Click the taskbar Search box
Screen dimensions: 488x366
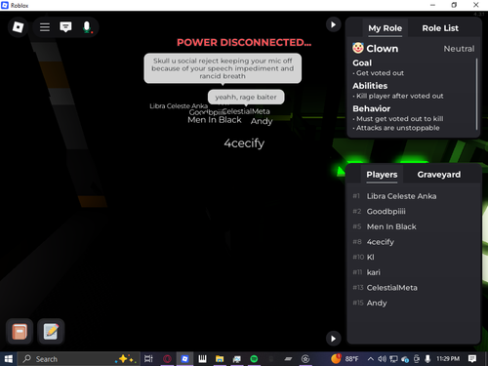pyautogui.click(x=78, y=359)
